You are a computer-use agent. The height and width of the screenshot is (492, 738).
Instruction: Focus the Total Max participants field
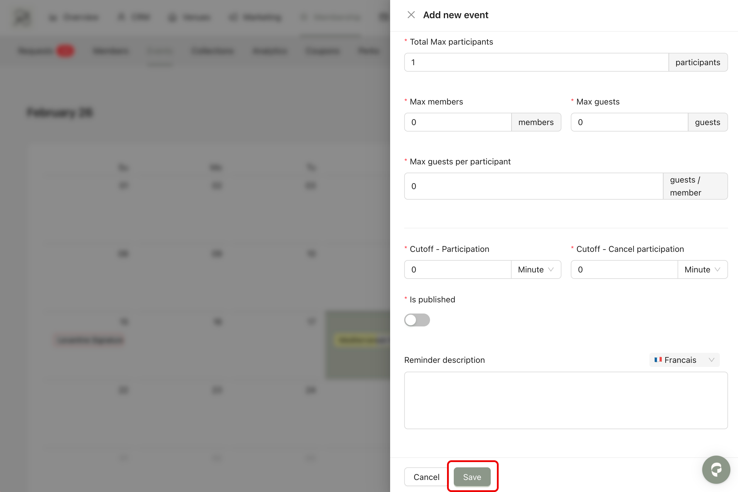[536, 63]
